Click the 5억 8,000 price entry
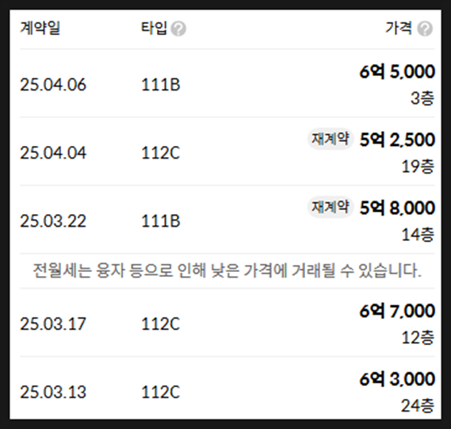 tap(397, 208)
